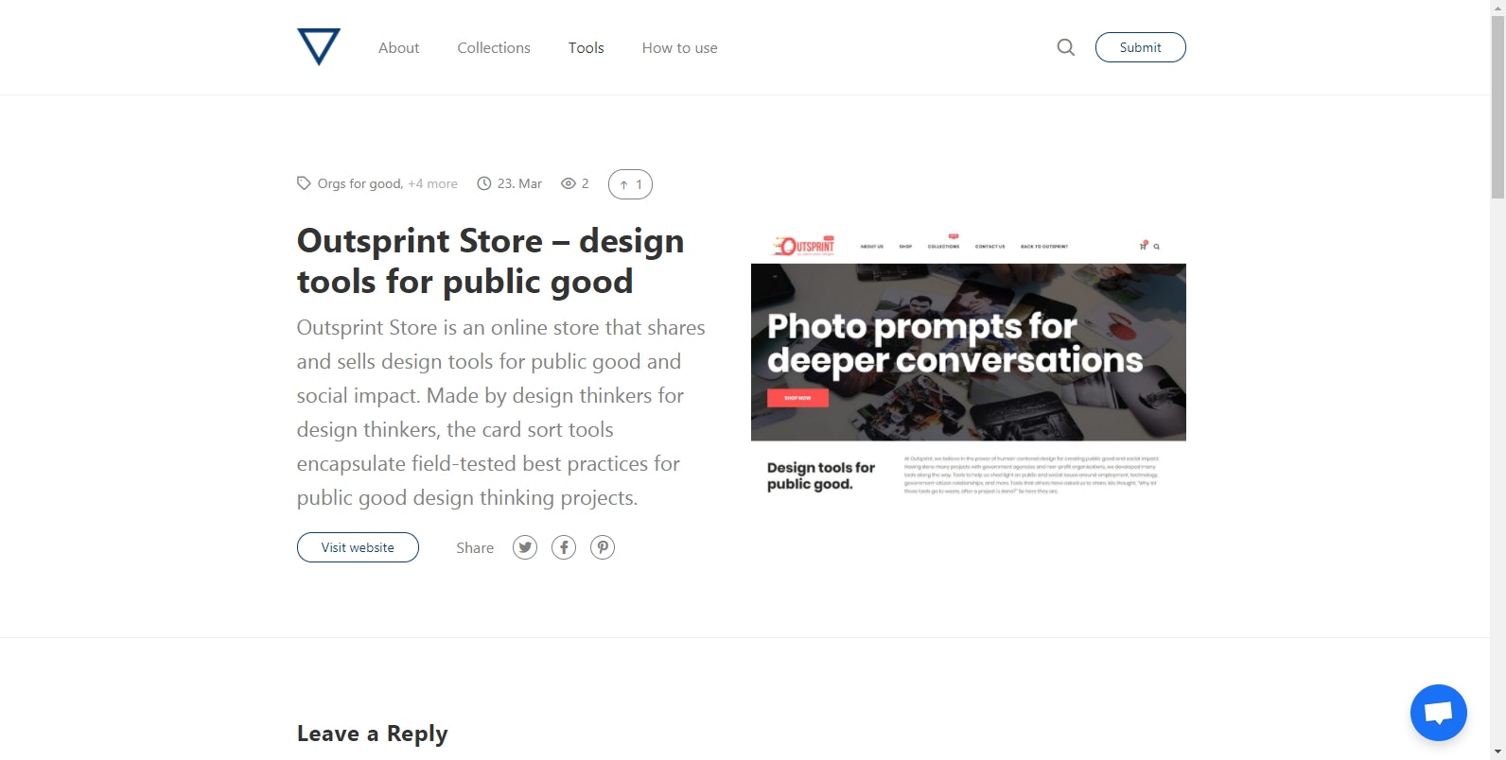Open the chat widget bubble
Image resolution: width=1506 pixels, height=760 pixels.
point(1438,713)
